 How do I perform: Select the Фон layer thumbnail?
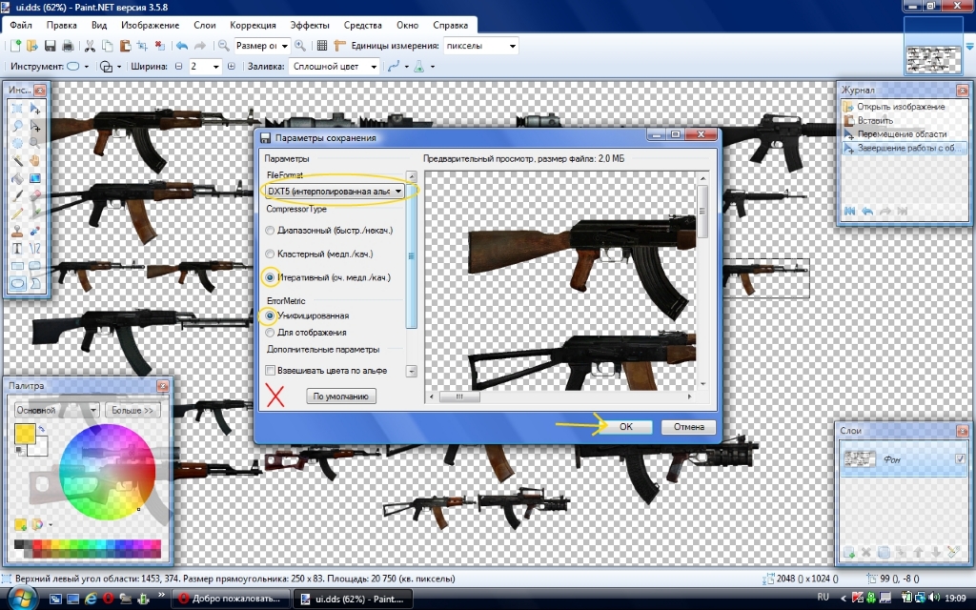pyautogui.click(x=860, y=459)
